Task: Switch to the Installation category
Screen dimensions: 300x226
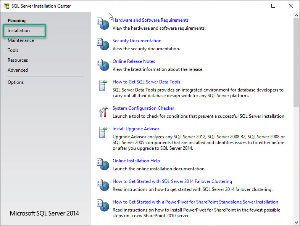Action: tap(19, 30)
